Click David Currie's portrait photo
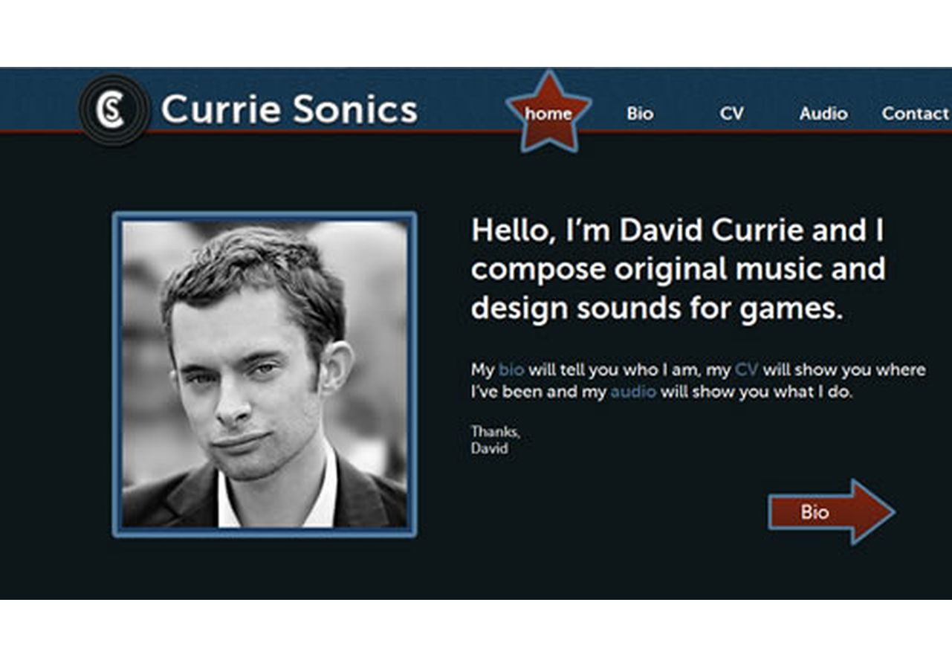 (265, 374)
